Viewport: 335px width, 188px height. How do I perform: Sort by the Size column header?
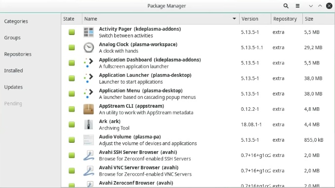tap(318, 19)
